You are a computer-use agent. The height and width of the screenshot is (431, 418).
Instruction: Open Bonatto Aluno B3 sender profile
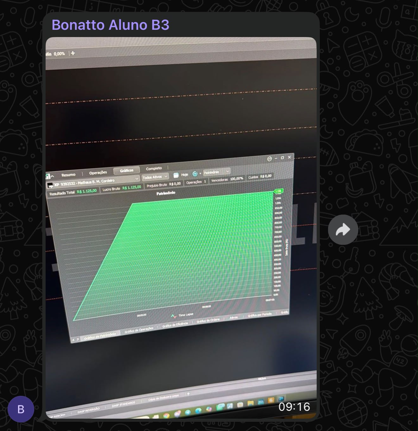click(x=111, y=25)
